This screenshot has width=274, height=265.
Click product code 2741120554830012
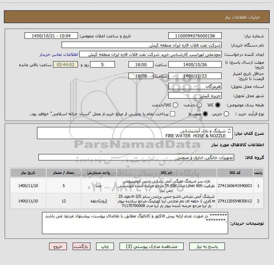click(235, 201)
